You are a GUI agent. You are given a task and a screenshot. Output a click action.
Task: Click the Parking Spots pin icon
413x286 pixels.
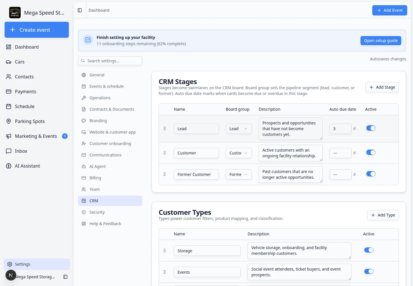pyautogui.click(x=9, y=121)
